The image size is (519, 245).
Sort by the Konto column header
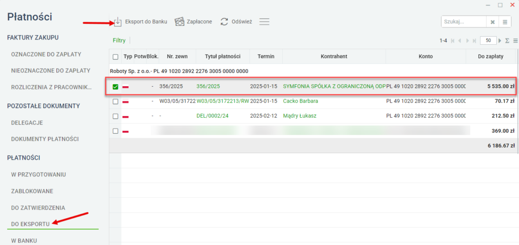point(426,57)
